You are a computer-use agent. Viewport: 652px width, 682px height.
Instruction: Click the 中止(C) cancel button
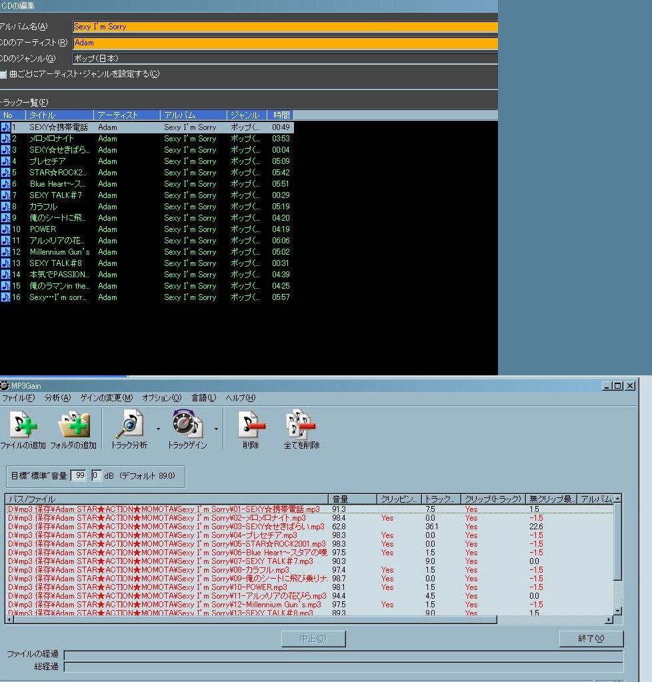(313, 639)
